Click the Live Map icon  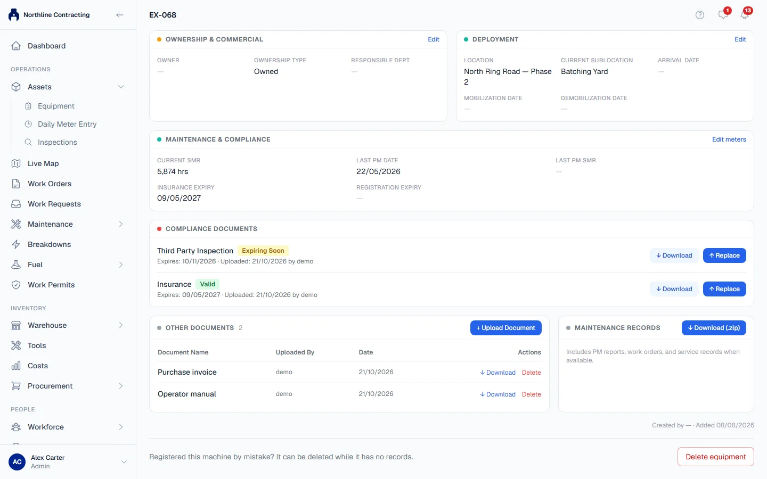click(x=16, y=163)
